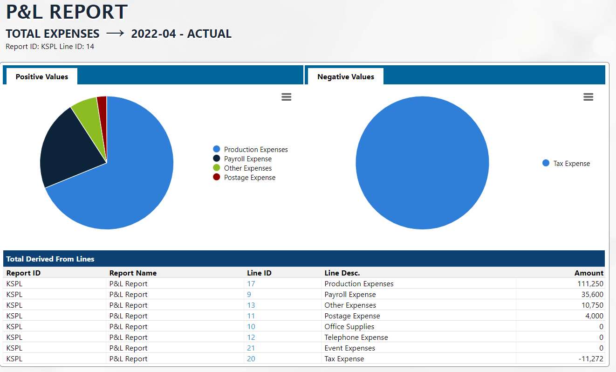Open the Positive Values chart hamburger menu

[x=286, y=97]
